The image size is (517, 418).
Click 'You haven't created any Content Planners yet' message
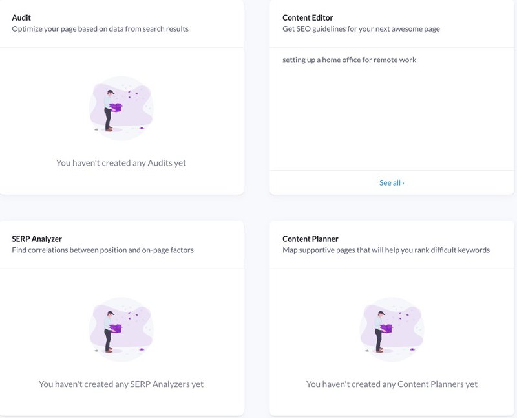tap(392, 384)
